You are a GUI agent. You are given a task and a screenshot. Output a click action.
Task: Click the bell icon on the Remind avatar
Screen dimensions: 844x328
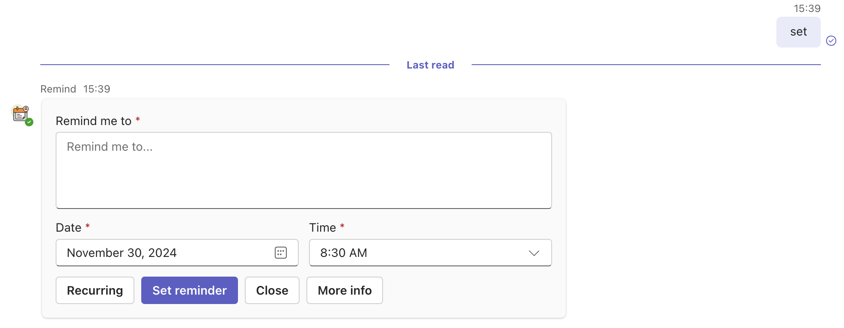coord(25,108)
